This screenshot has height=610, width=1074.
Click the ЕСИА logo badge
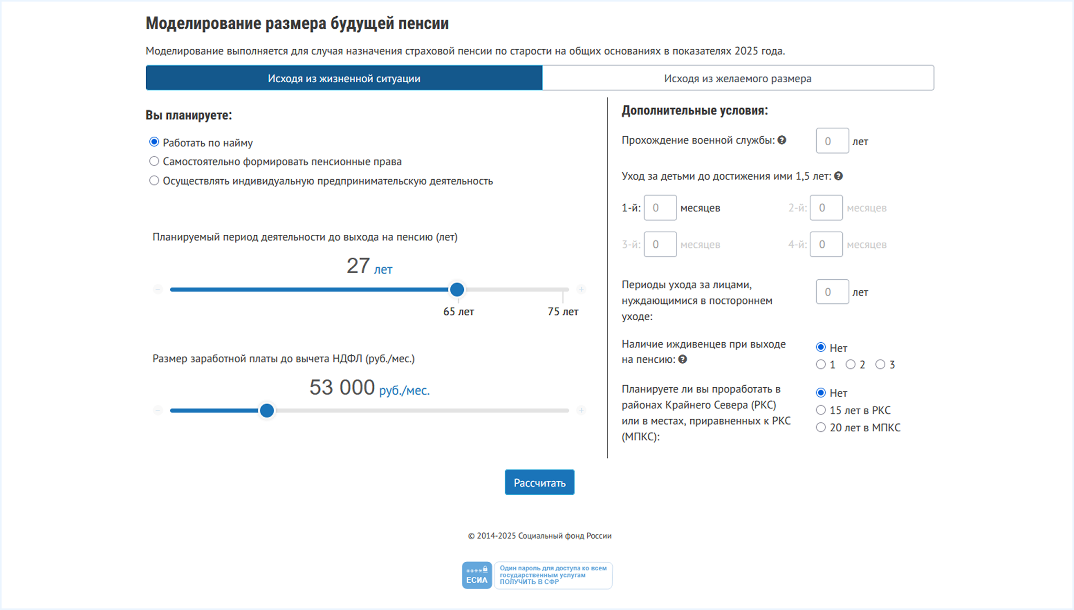point(476,575)
